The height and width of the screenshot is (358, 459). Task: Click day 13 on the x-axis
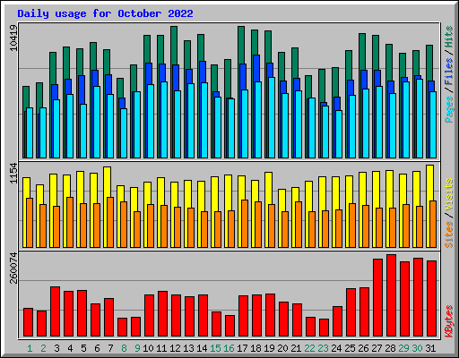(x=188, y=348)
